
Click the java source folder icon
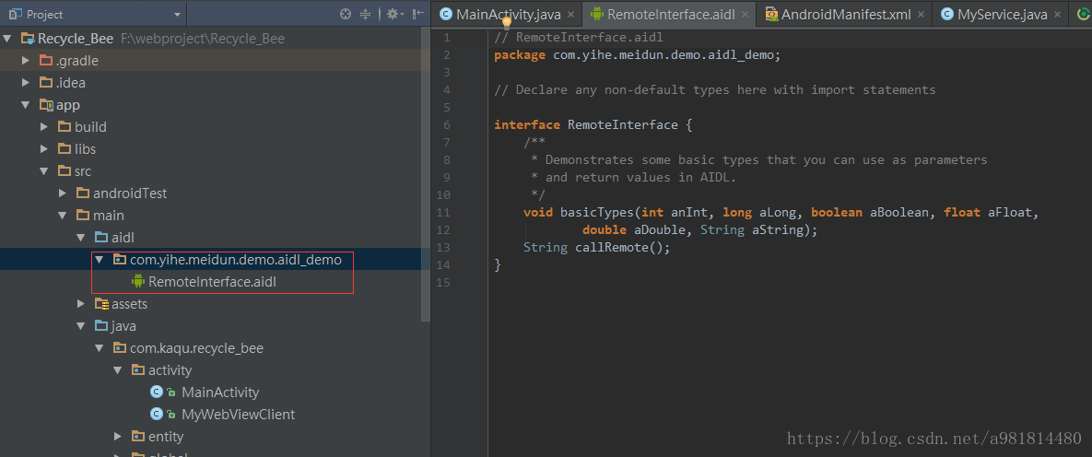tap(101, 326)
